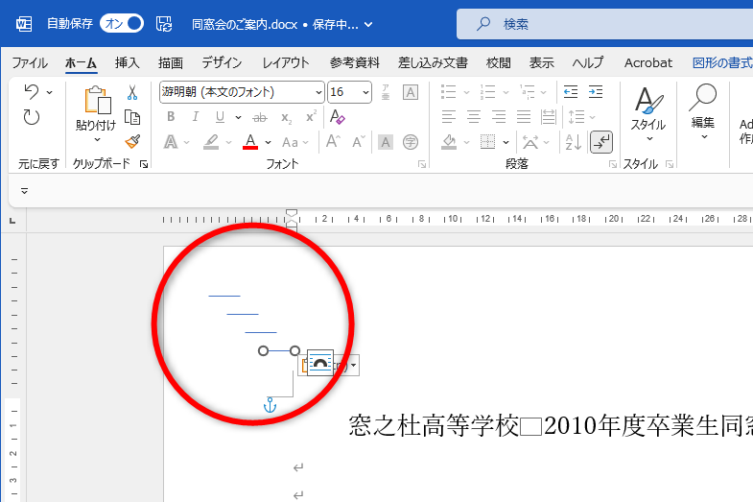Click the Copy icon
Screen dimensions: 753x502
coord(132,117)
